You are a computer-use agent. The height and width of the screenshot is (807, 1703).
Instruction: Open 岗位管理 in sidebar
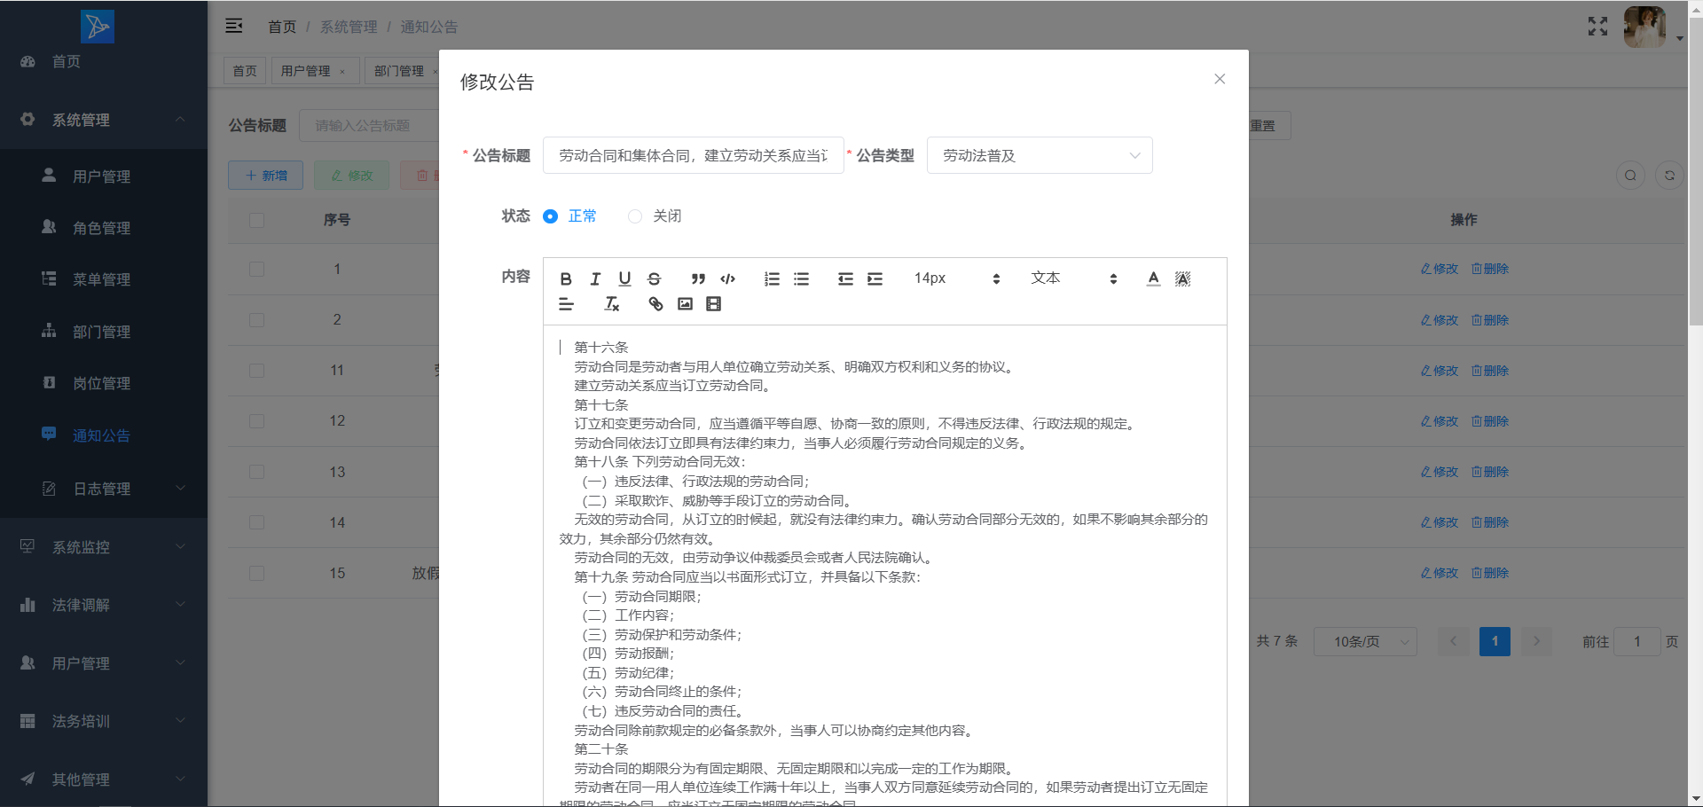pyautogui.click(x=104, y=383)
